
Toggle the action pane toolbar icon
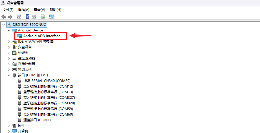(34, 17)
